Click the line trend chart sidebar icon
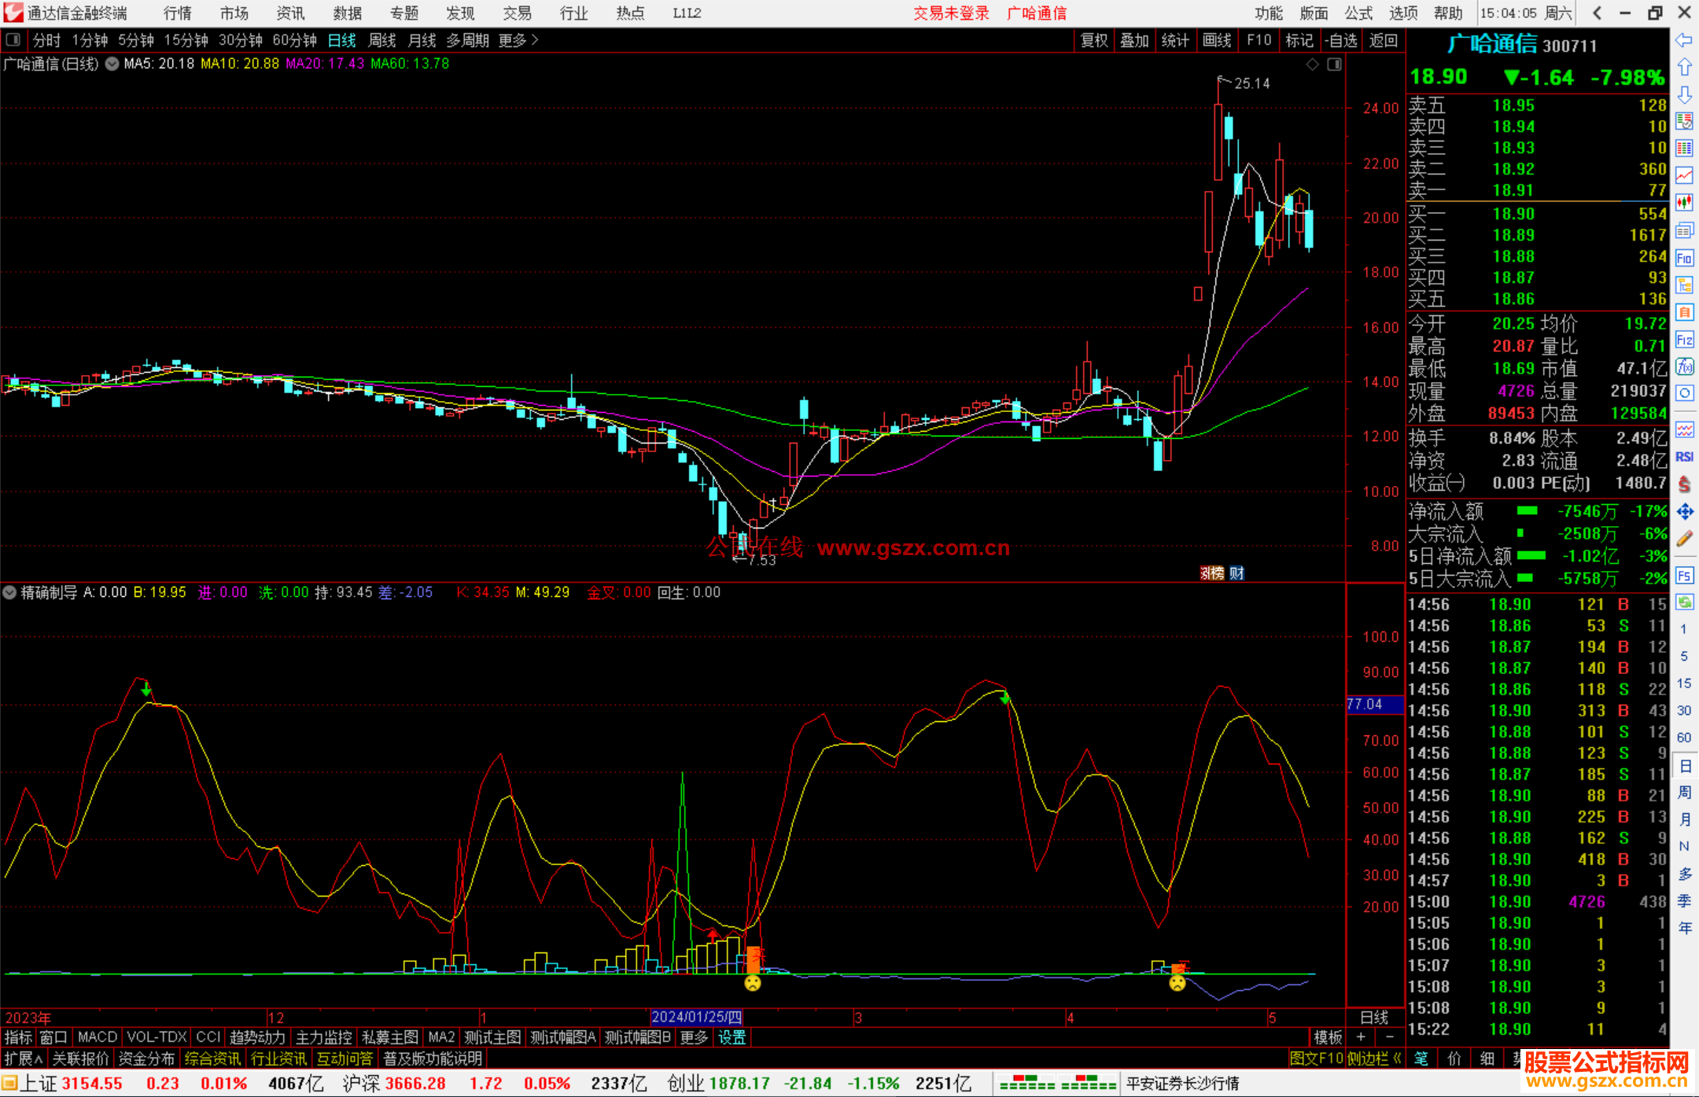Screen dimensions: 1699x1097 [1684, 175]
